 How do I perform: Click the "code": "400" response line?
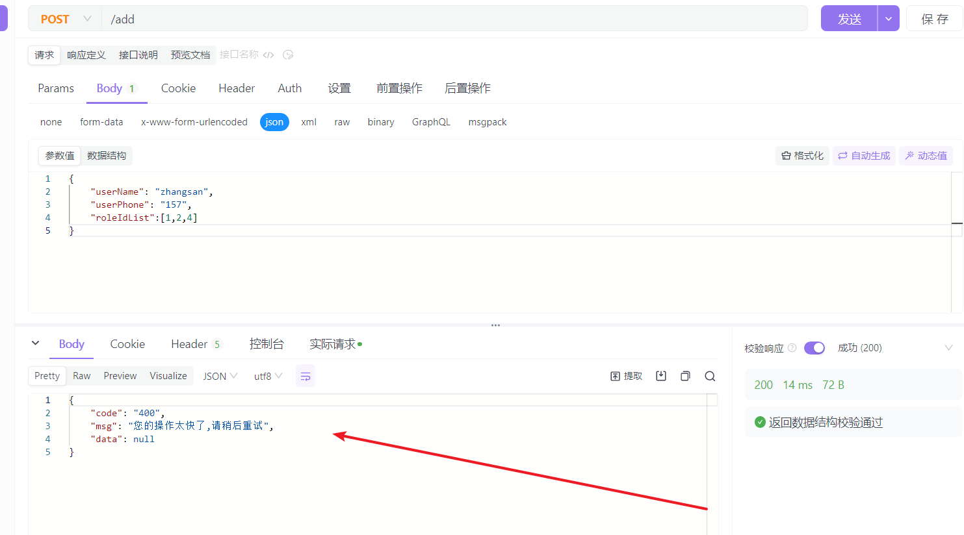click(127, 413)
